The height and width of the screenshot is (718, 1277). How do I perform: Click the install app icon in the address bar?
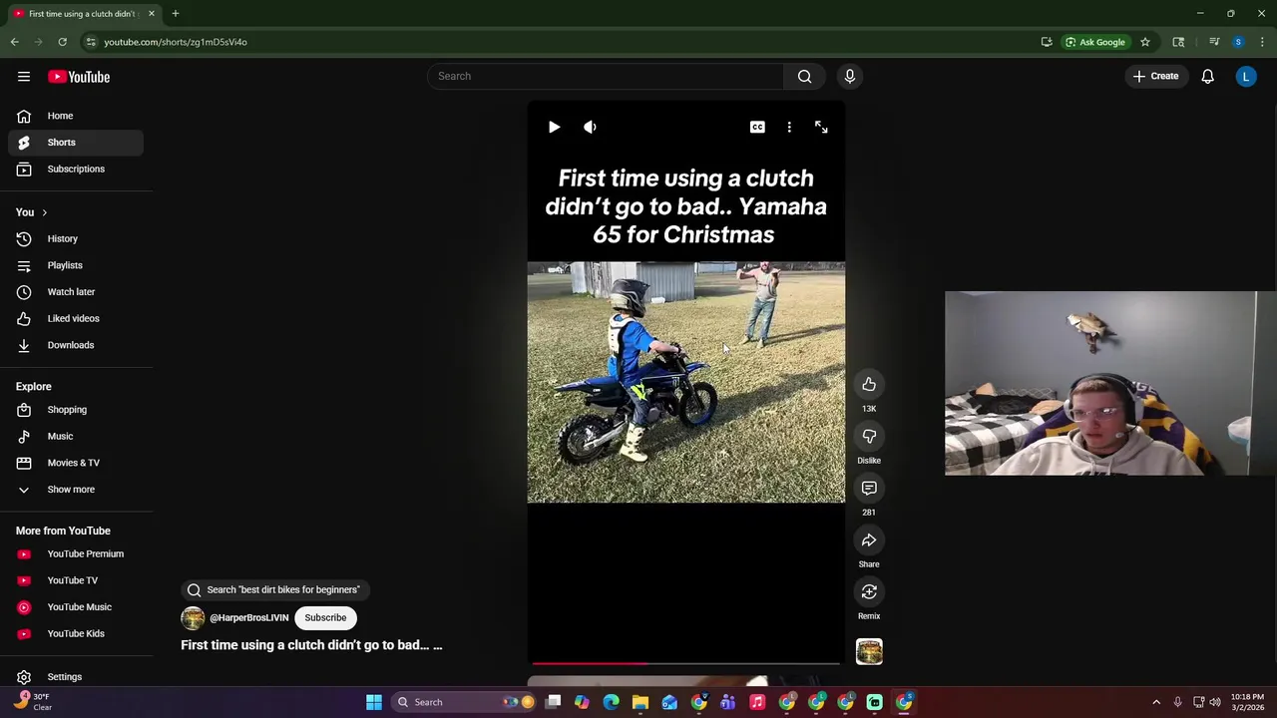1047,42
